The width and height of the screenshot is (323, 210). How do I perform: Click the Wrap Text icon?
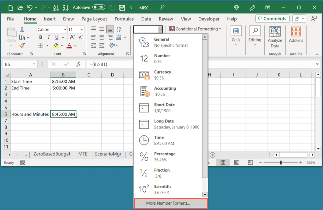click(119, 30)
